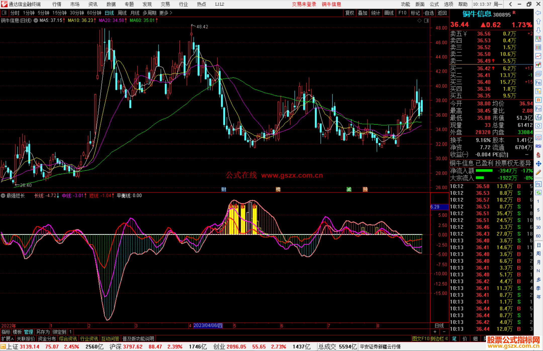
Task: Select the pencil drawing tool icon
Action: coord(538,172)
